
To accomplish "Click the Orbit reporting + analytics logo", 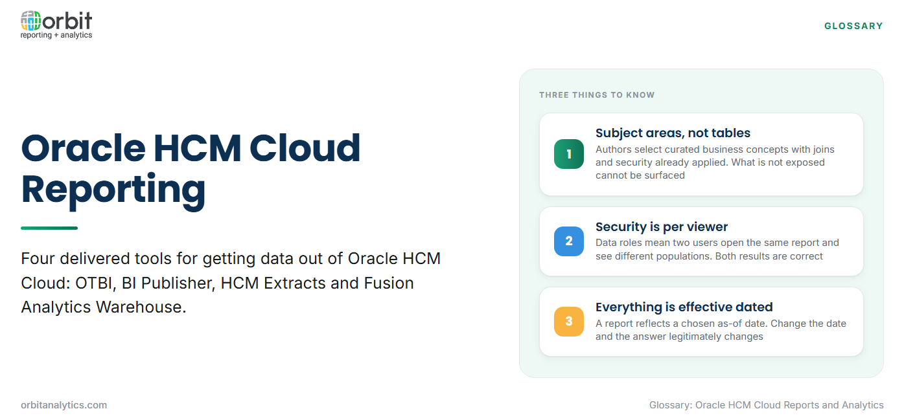I will click(56, 25).
